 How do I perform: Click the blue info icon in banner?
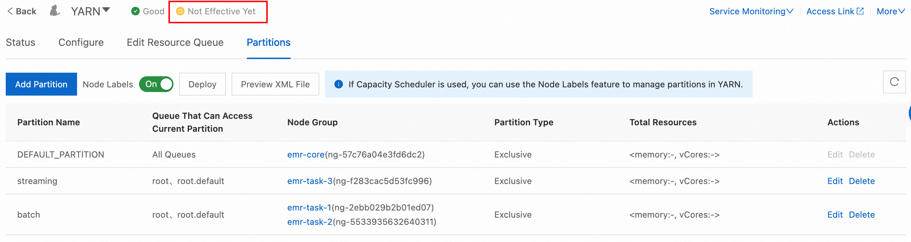click(x=338, y=84)
